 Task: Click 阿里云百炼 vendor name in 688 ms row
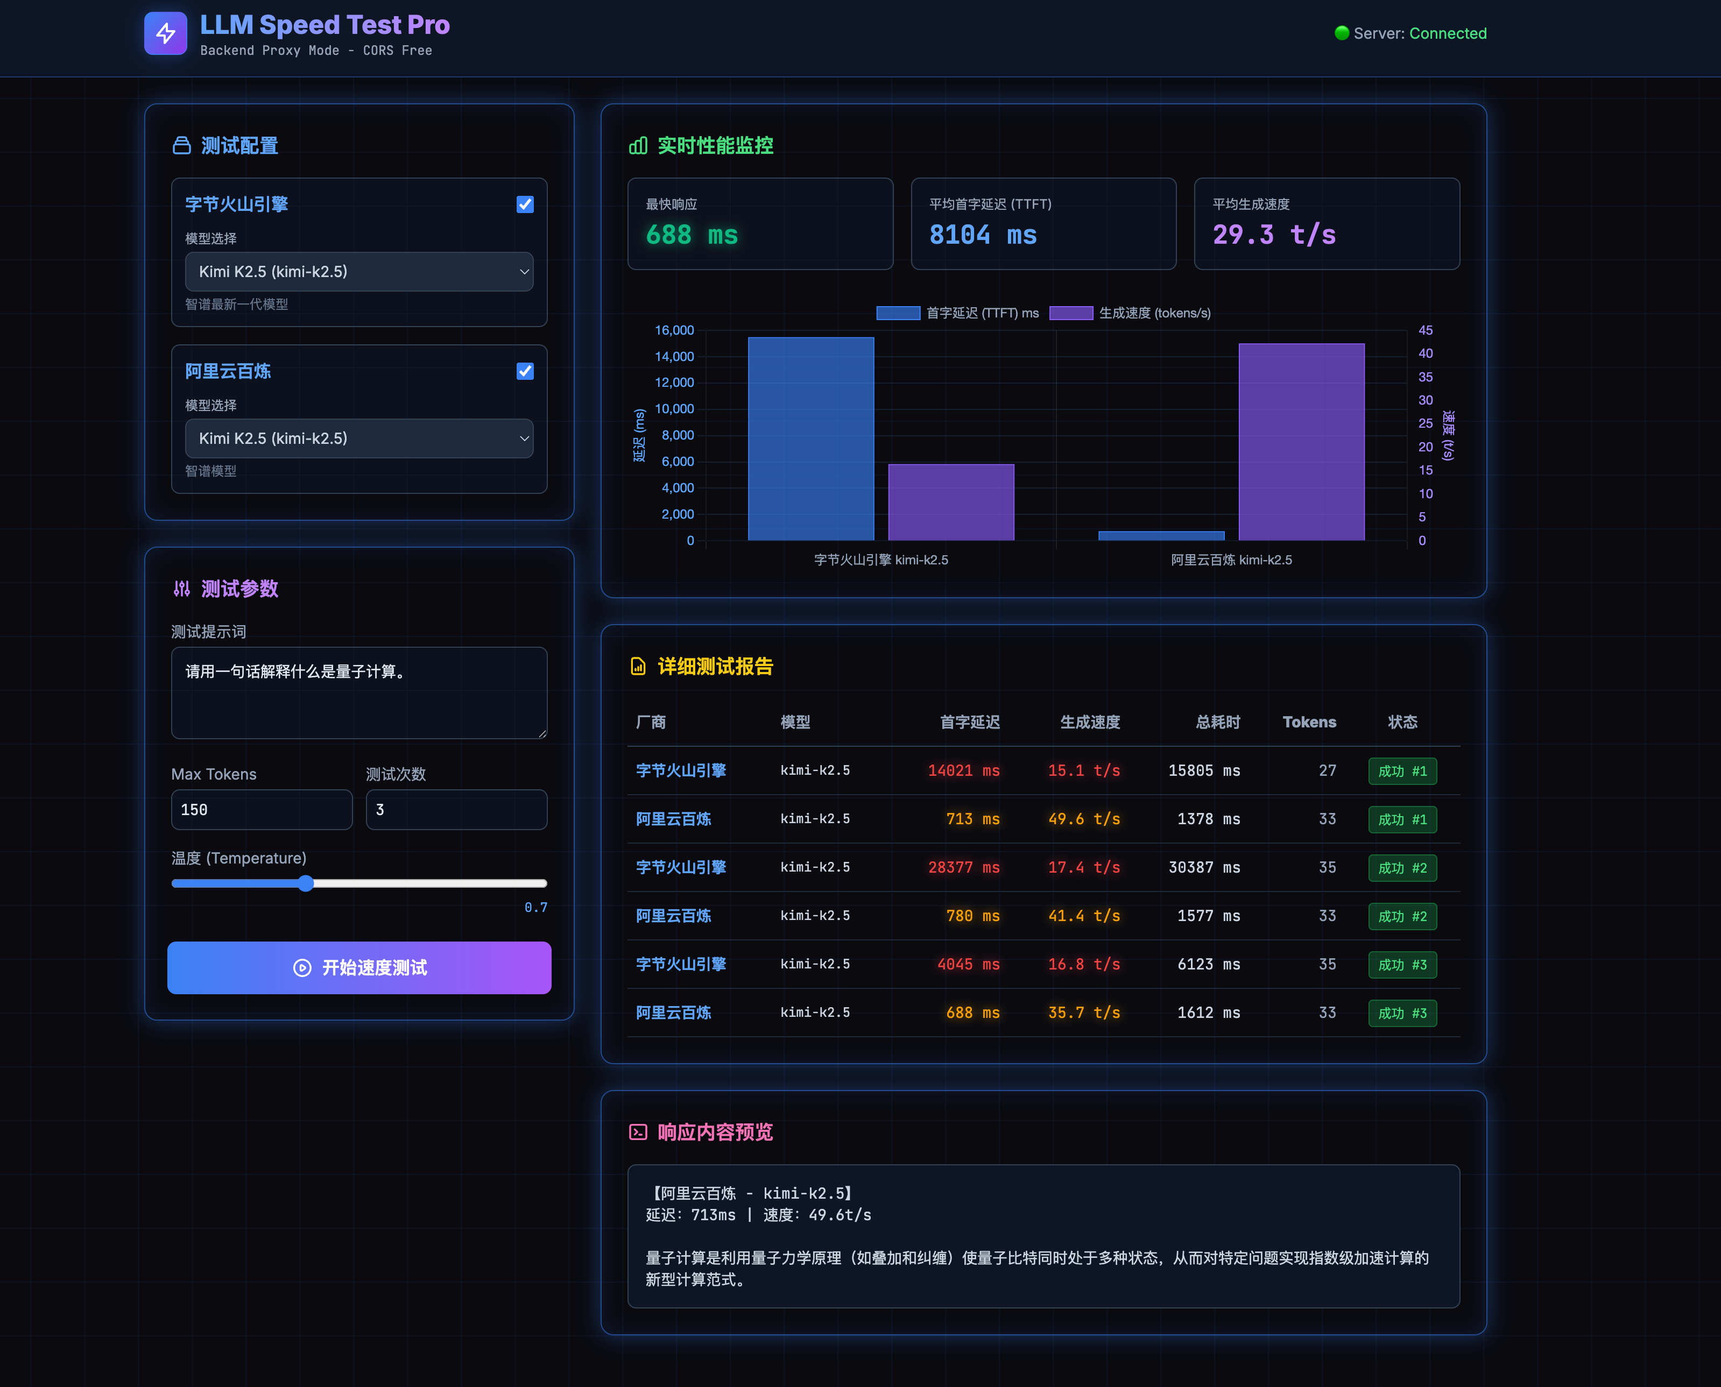673,1013
